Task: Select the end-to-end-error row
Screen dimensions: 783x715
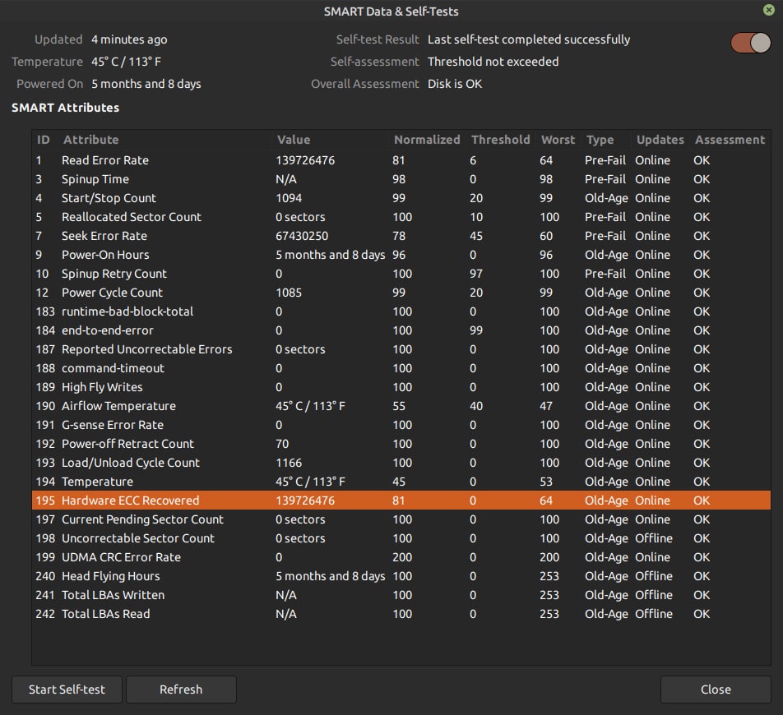Action: [401, 331]
